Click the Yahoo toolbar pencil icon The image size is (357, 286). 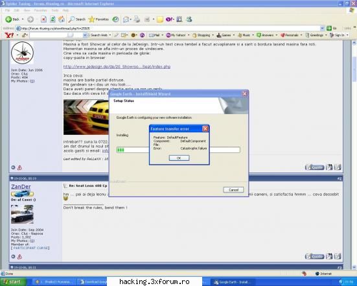24,35
